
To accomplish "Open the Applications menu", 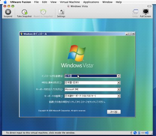I will pos(91,2).
